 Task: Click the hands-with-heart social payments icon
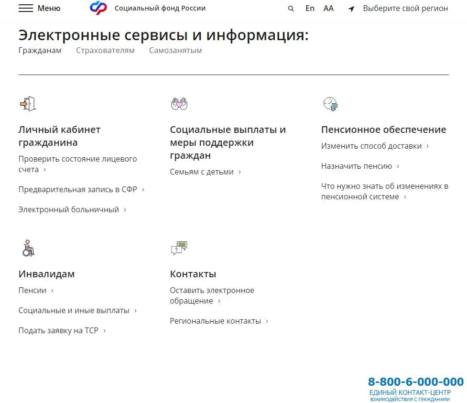coord(179,103)
